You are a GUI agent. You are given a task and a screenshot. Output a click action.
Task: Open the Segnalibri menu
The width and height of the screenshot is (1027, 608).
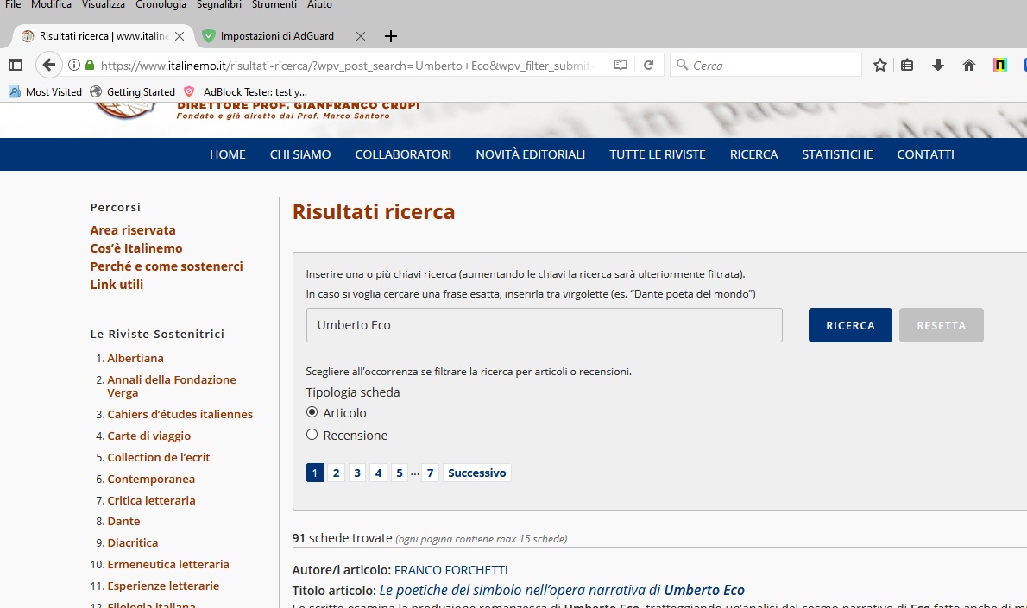pyautogui.click(x=218, y=4)
